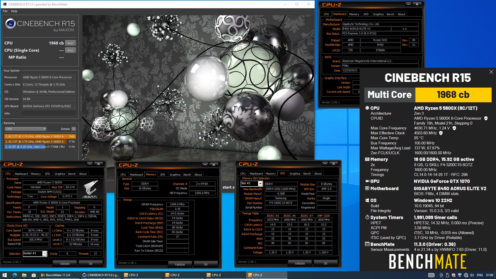Click the AORUS logo in CPU-Z
This screenshot has width=496, height=279.
click(x=90, y=189)
